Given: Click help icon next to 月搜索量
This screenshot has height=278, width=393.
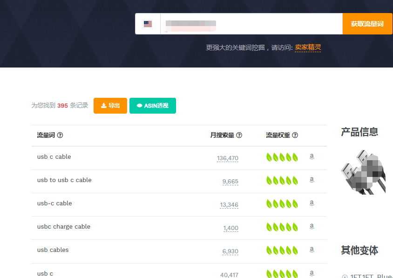Looking at the screenshot, I should [x=239, y=136].
